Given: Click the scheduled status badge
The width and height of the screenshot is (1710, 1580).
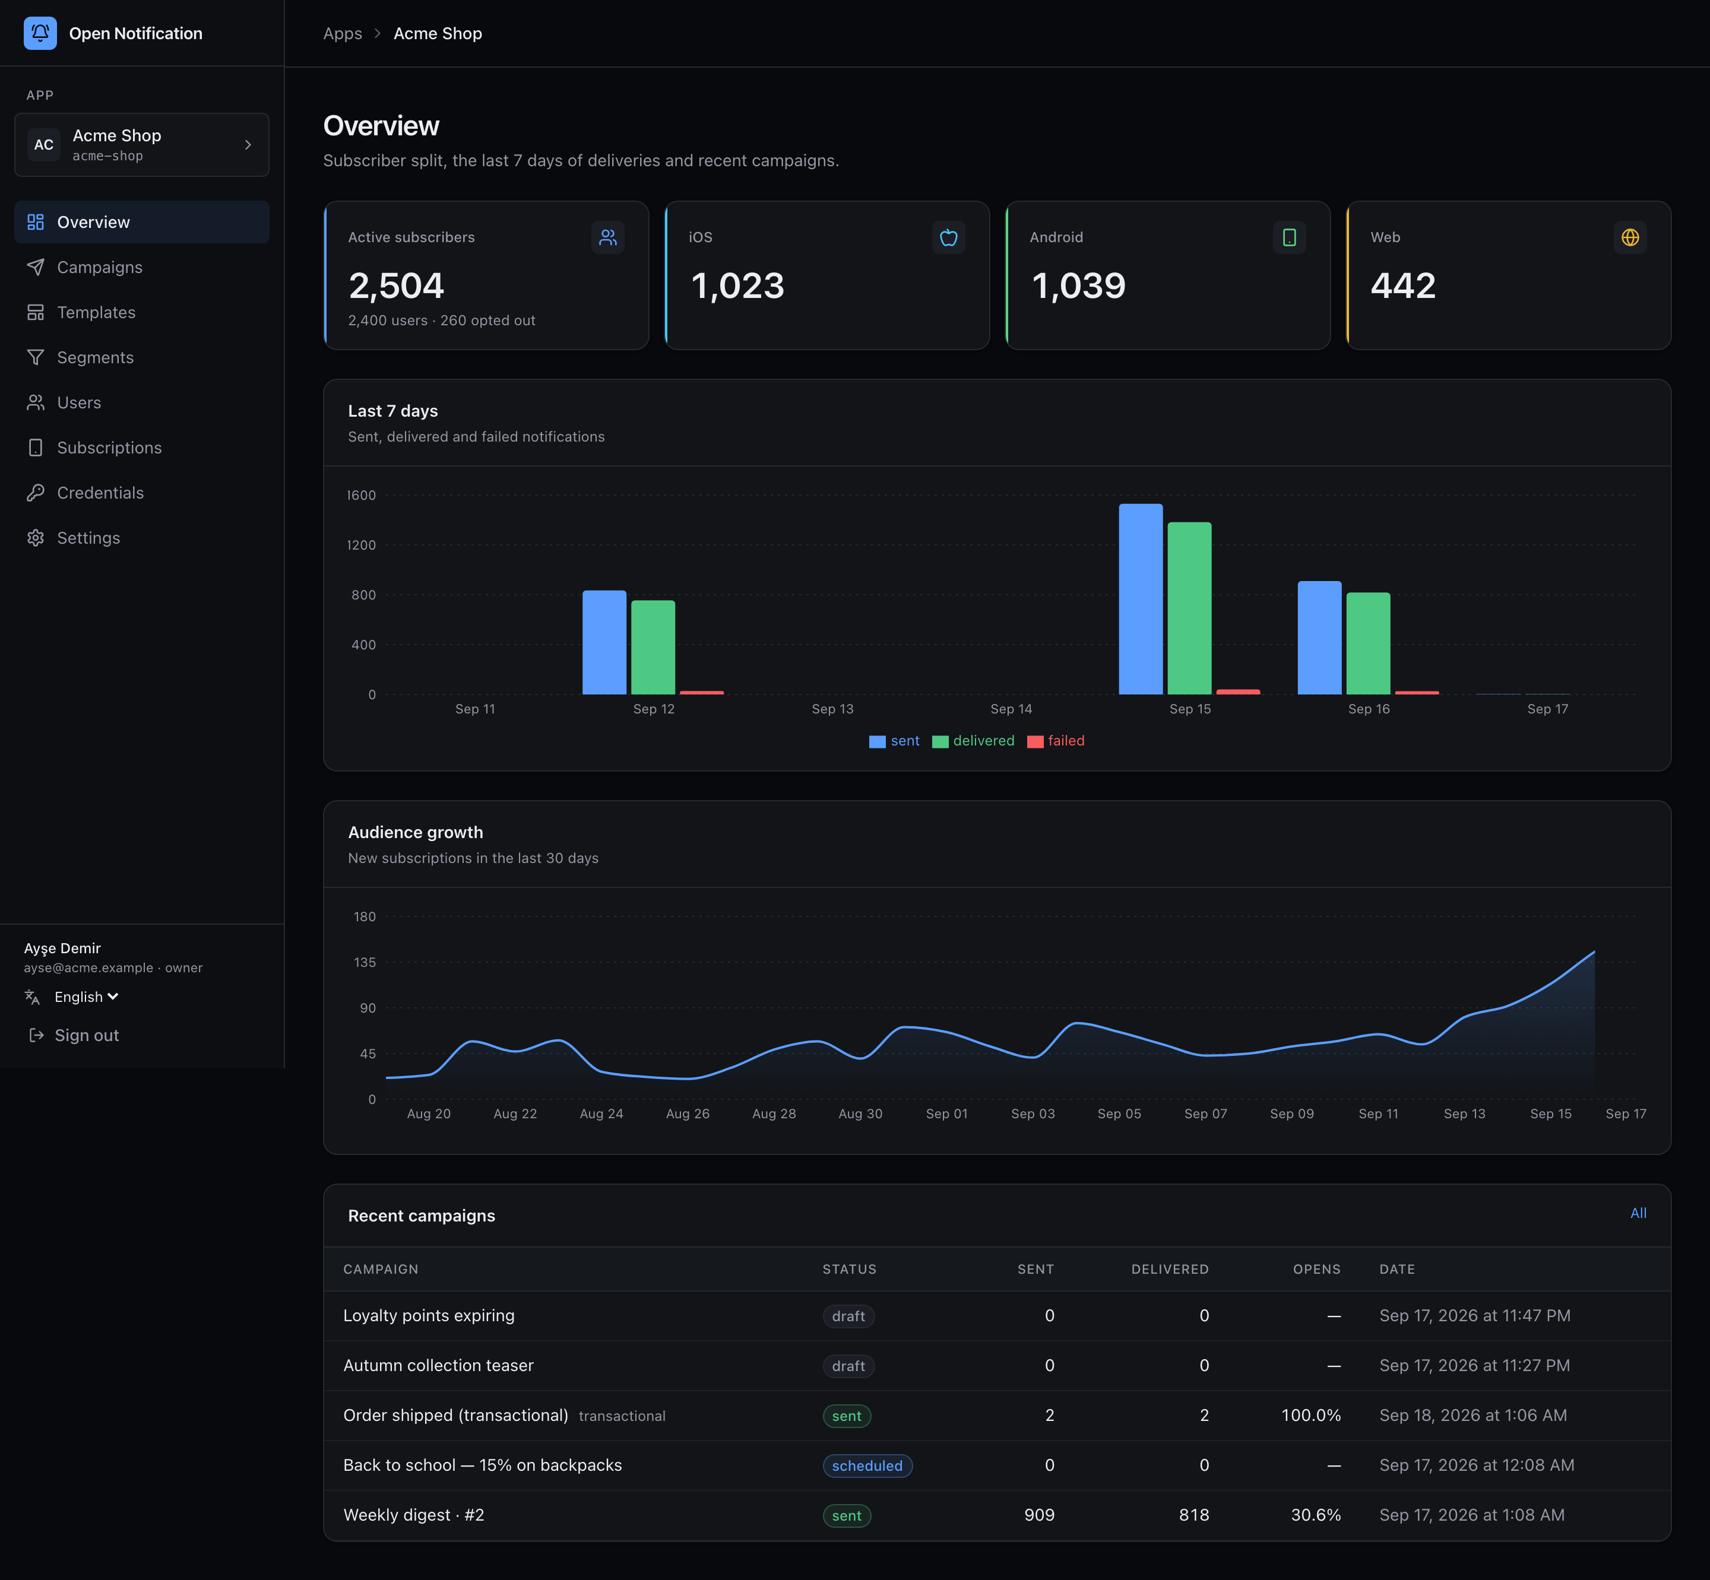Looking at the screenshot, I should click(866, 1466).
